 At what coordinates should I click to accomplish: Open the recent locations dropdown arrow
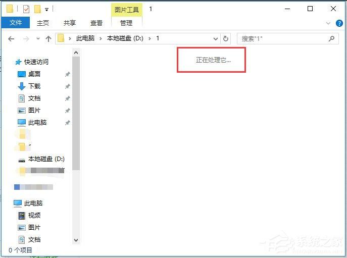pyautogui.click(x=38, y=39)
